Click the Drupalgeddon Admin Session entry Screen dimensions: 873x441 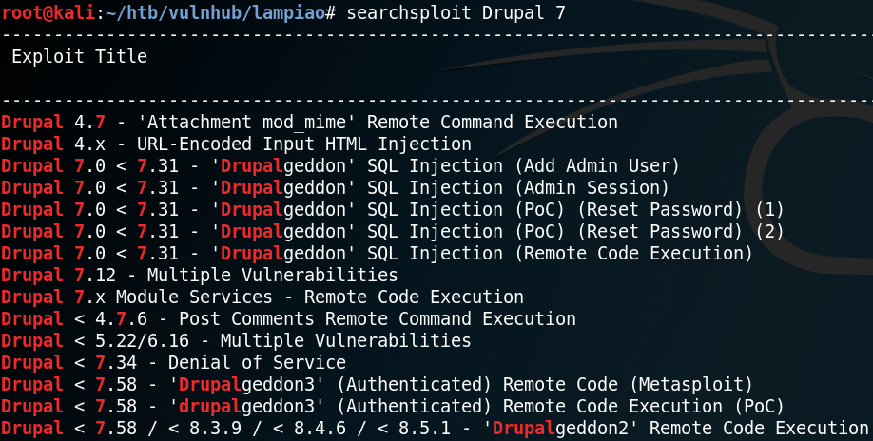click(x=335, y=188)
